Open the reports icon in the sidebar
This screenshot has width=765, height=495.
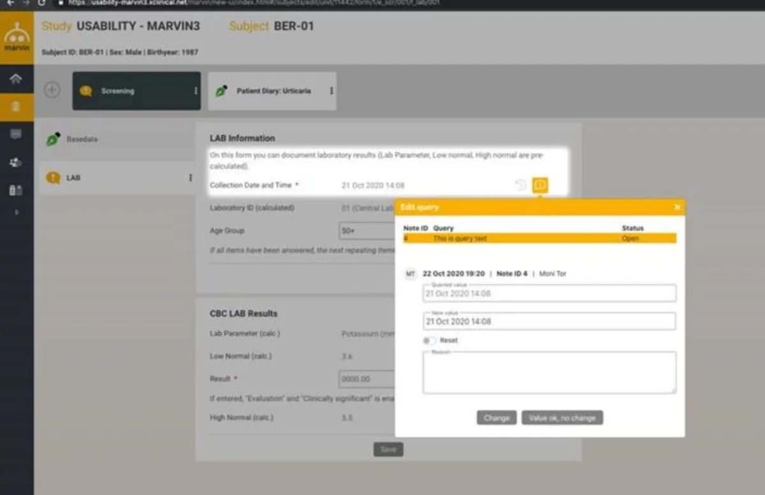click(x=16, y=190)
